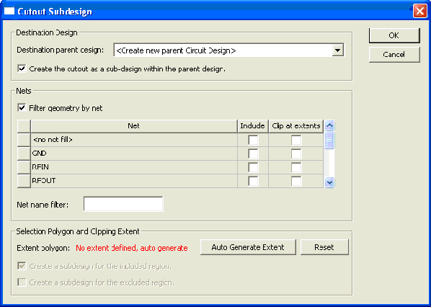Uncheck Filter geometry by net
The height and width of the screenshot is (307, 431).
click(x=22, y=108)
